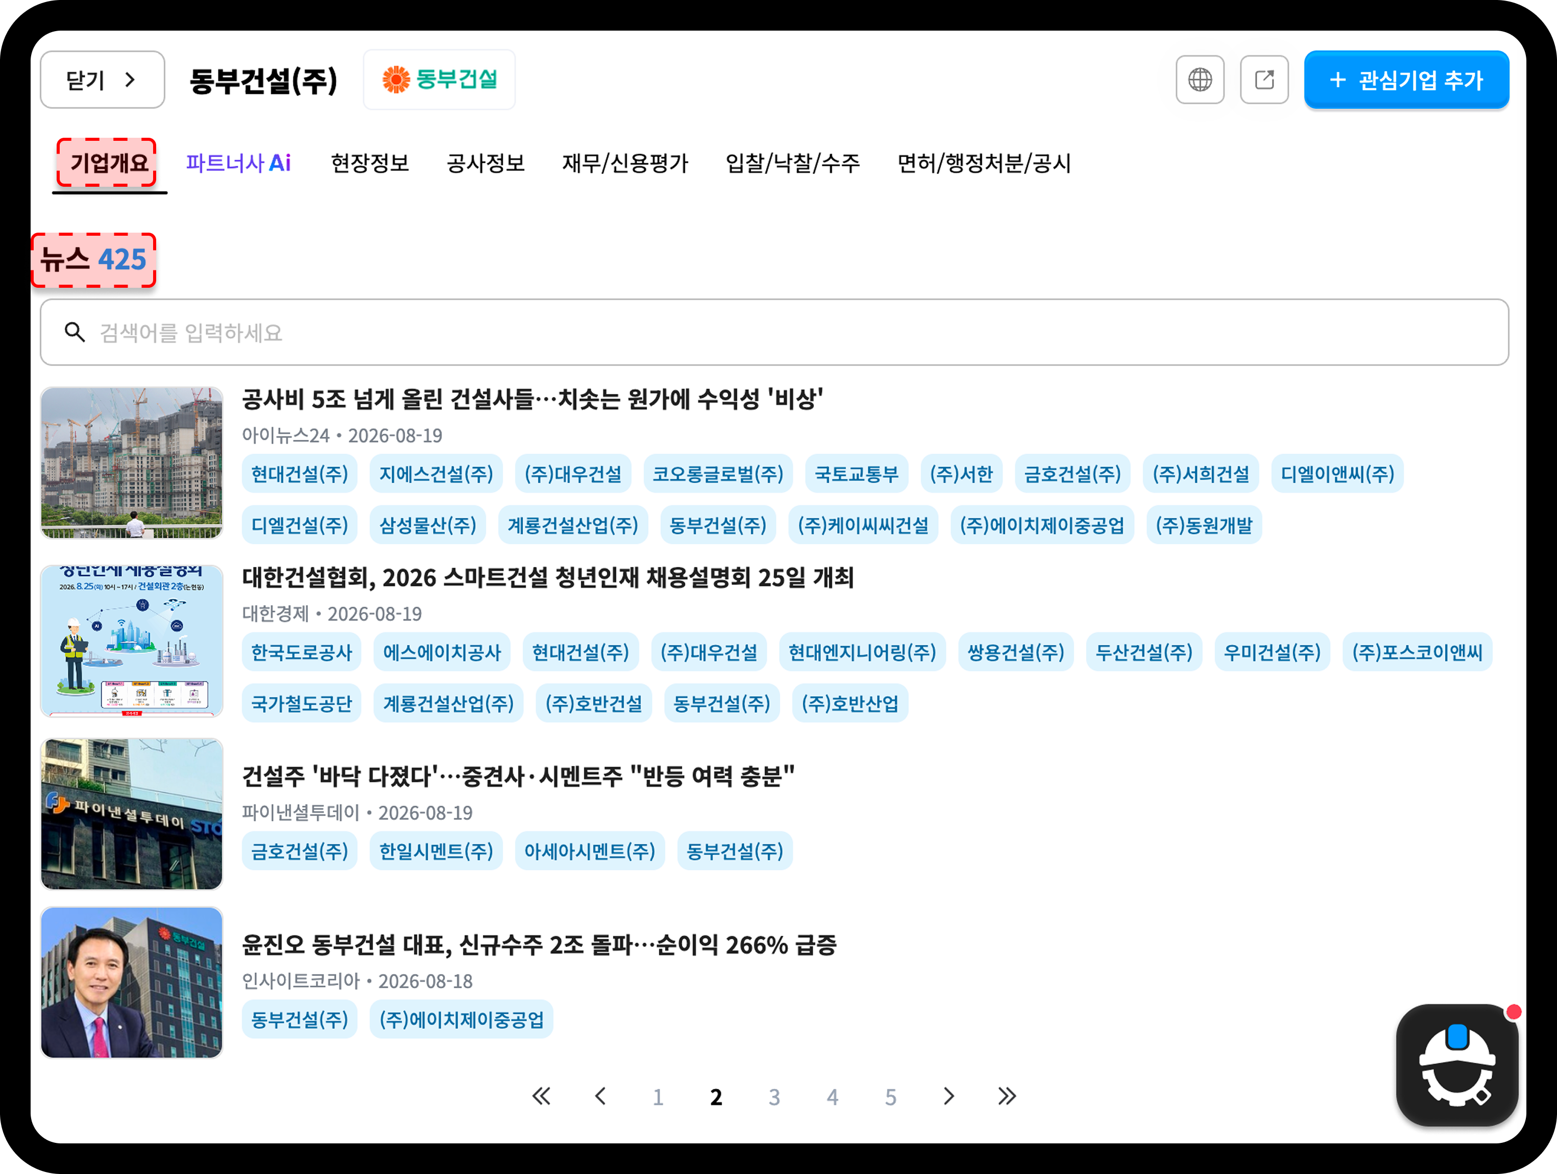Click 동부건설(주) tag in 윤진오 article
Viewport: 1557px width, 1174px height.
(300, 1019)
